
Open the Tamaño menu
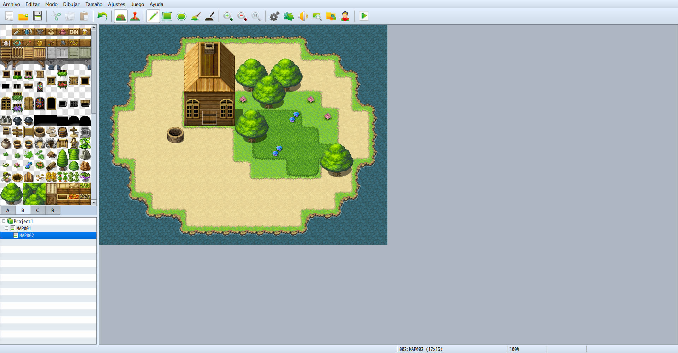94,4
